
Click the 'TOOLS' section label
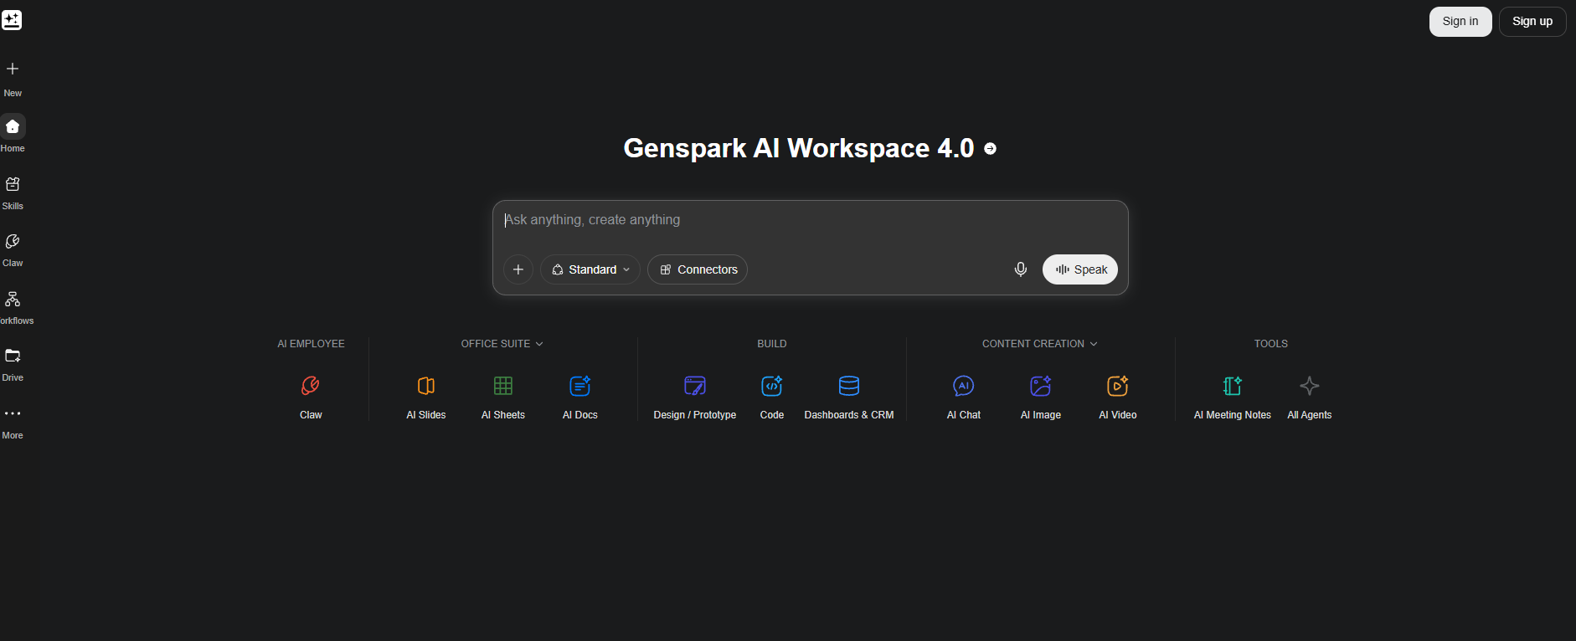[1271, 344]
